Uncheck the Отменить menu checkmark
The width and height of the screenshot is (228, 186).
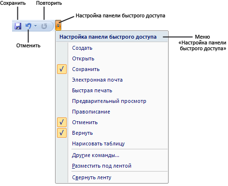(62, 122)
